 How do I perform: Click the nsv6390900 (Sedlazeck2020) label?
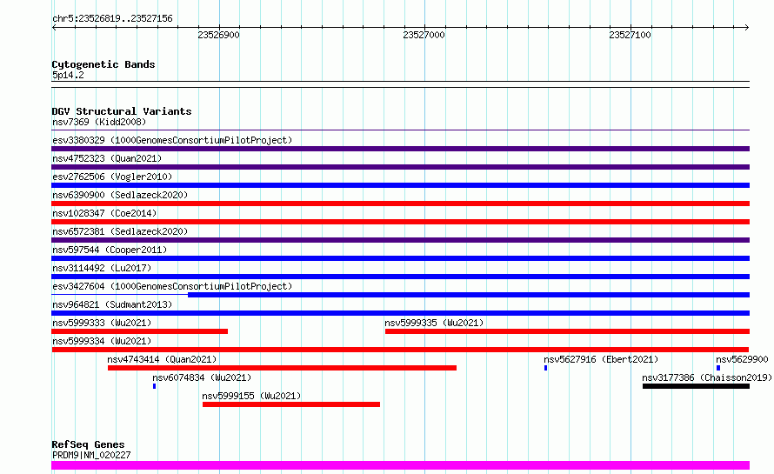click(x=120, y=195)
